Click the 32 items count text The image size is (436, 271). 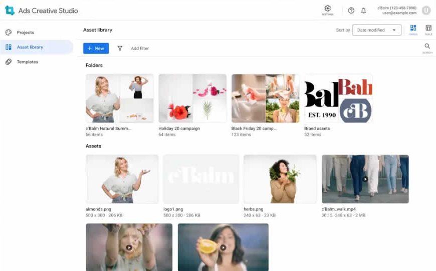pyautogui.click(x=313, y=134)
